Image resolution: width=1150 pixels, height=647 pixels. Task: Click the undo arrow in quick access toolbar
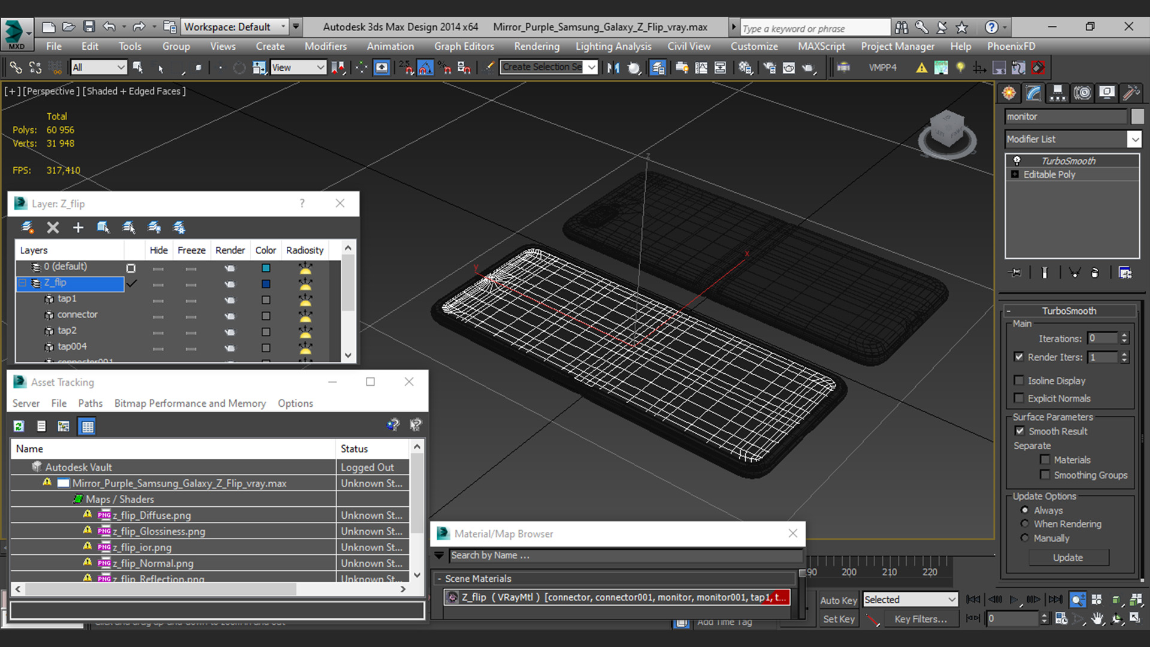click(109, 26)
